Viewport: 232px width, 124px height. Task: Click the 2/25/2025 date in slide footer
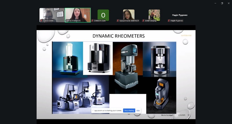(x=182, y=115)
